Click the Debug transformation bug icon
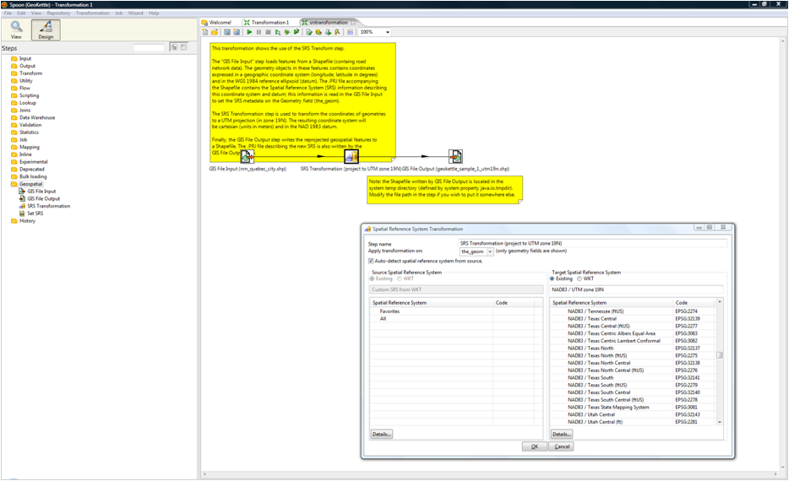789x481 pixels. pyautogui.click(x=287, y=32)
